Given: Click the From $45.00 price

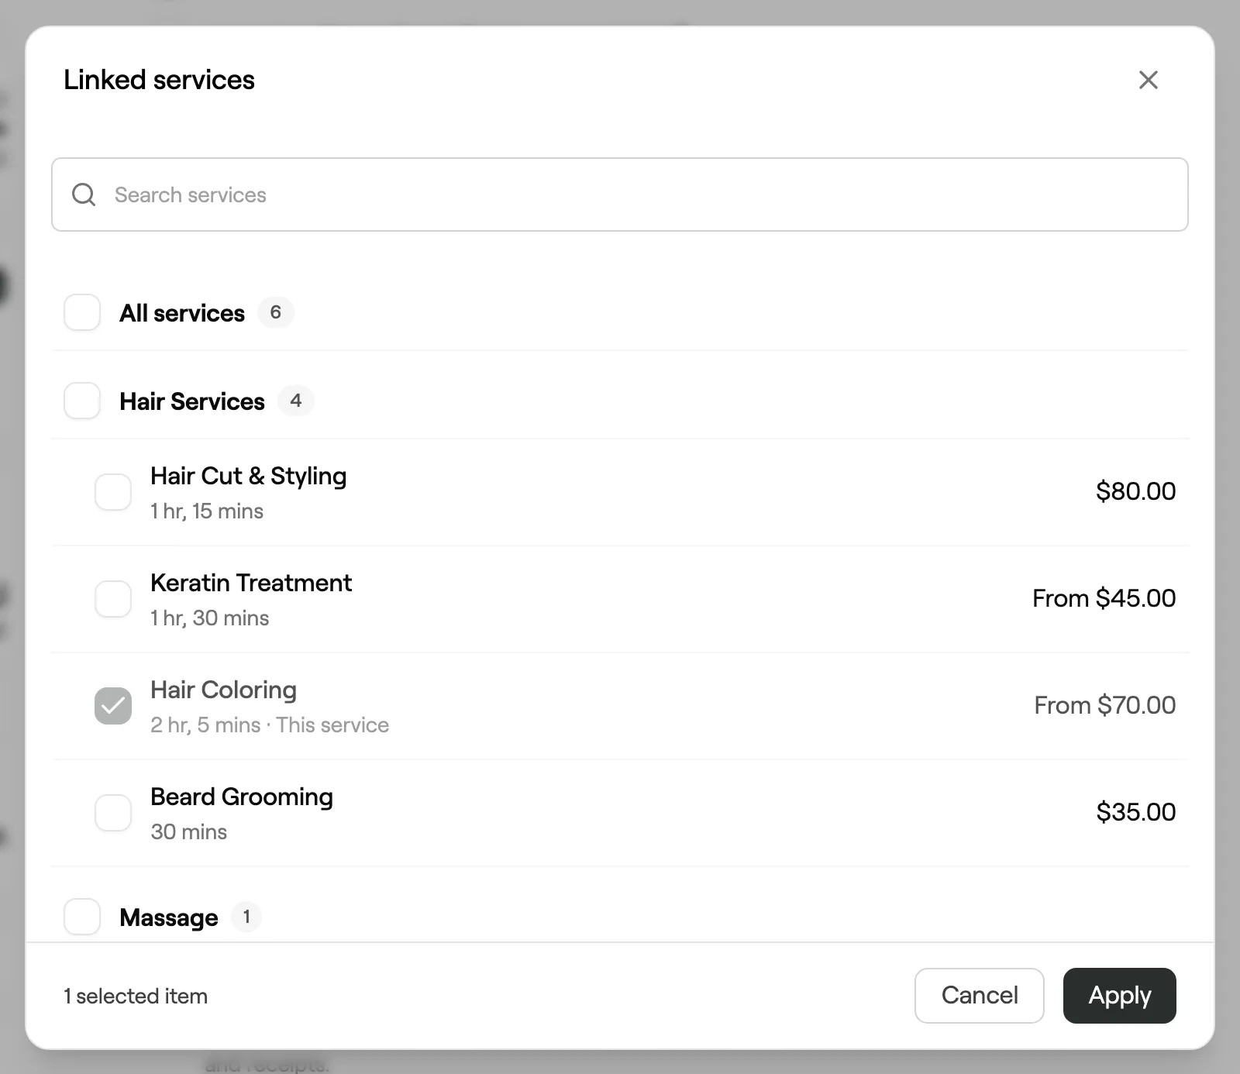Looking at the screenshot, I should 1104,598.
